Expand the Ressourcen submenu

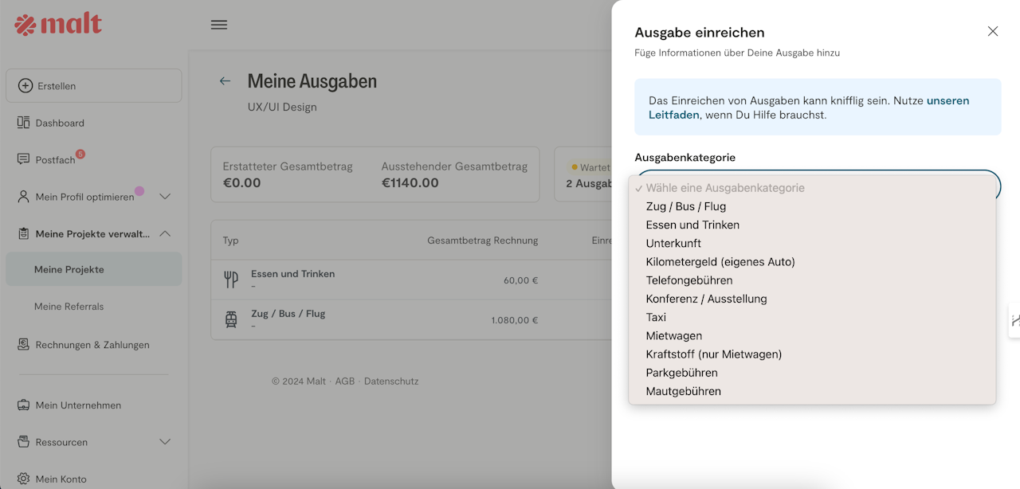tap(165, 442)
